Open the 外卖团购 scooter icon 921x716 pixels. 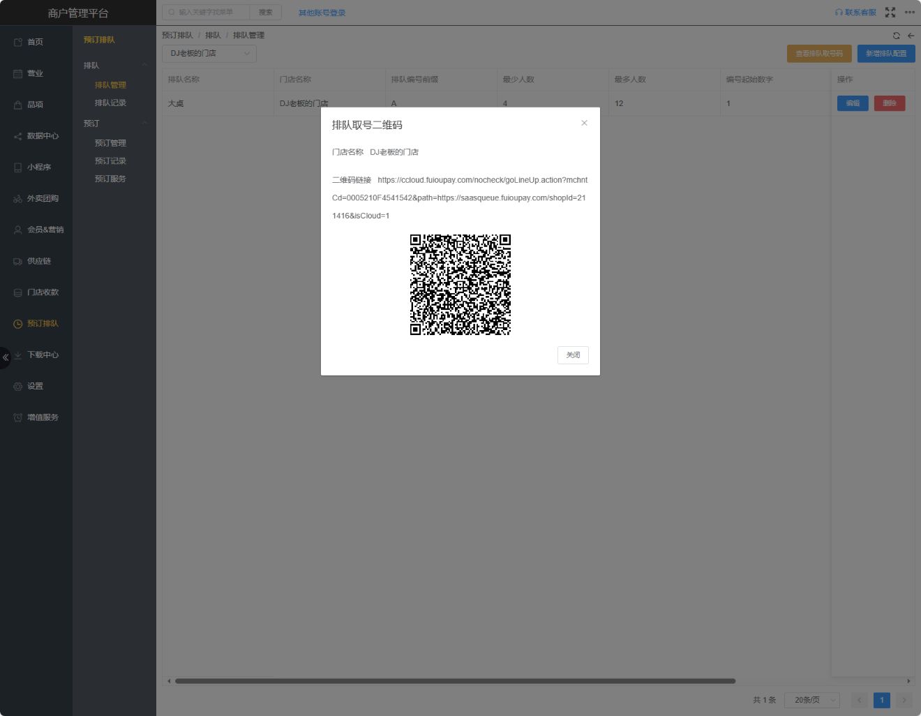coord(18,199)
